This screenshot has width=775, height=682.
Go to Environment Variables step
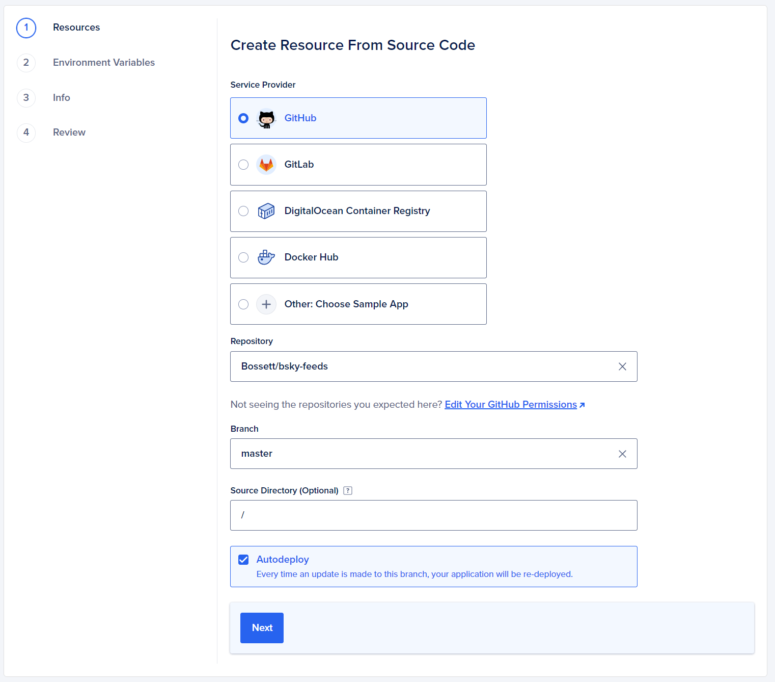pos(103,63)
